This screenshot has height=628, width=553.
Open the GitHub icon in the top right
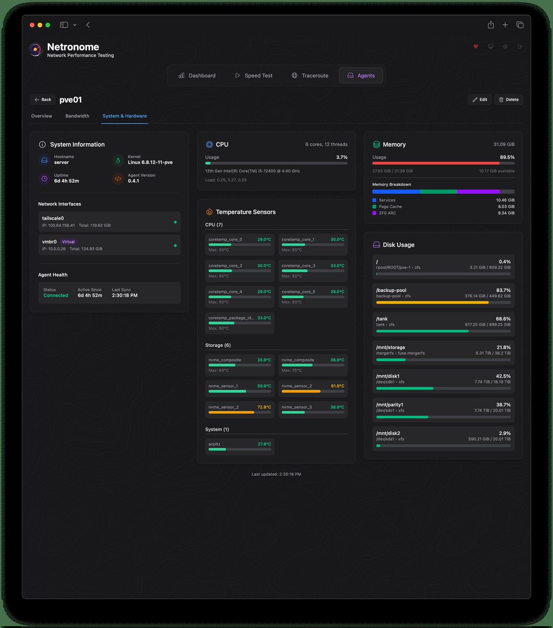click(490, 47)
